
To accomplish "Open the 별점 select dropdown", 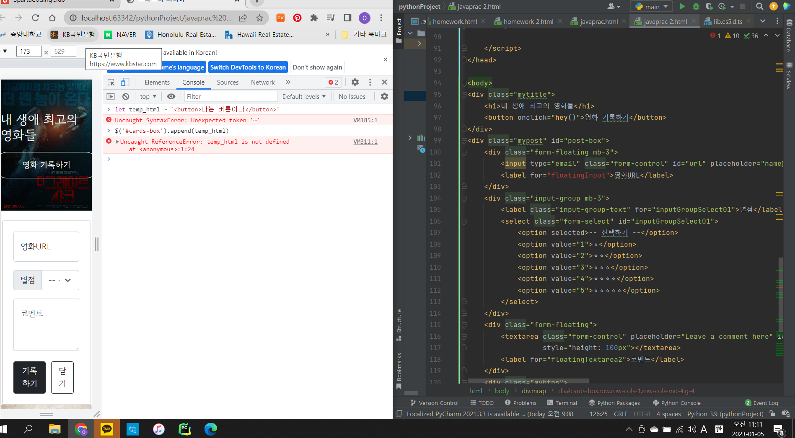I will point(60,280).
